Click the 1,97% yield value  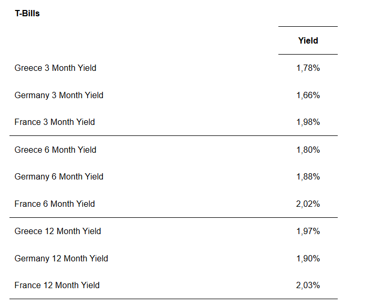[x=308, y=231]
